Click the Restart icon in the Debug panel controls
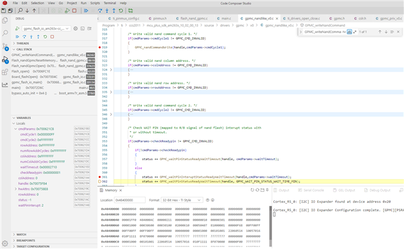The height and width of the screenshot is (249, 404). 45,37
